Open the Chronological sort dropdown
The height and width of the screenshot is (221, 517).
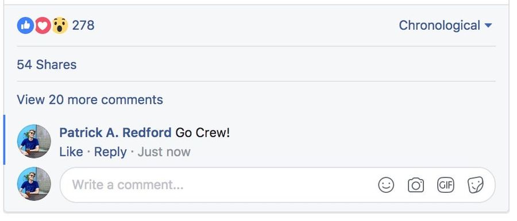click(x=445, y=25)
